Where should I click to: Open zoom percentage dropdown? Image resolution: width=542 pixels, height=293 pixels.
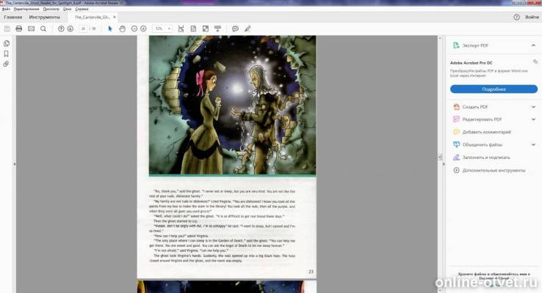(x=169, y=29)
